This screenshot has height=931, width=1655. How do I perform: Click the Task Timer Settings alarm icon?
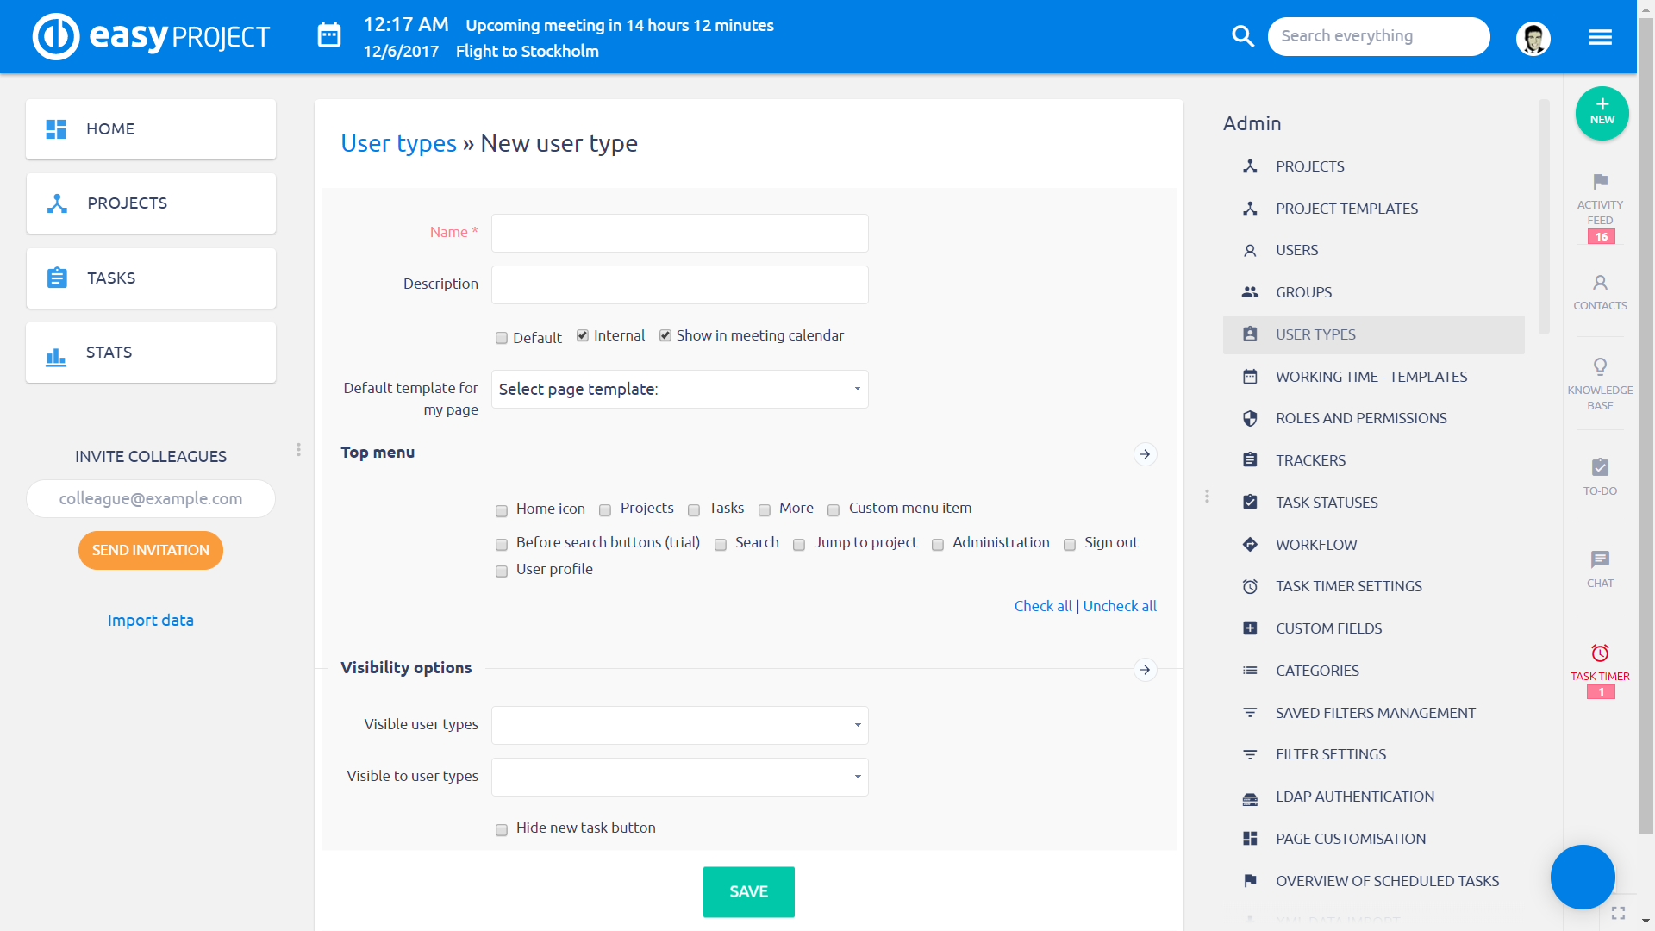[x=1250, y=586]
